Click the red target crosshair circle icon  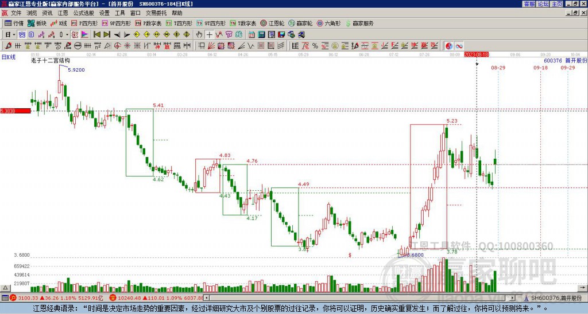click(117, 46)
